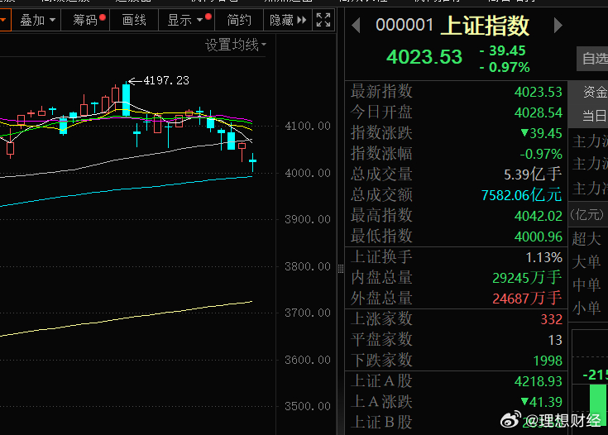This screenshot has height=435, width=608.
Task: Click the 隐藏 hide panel button
Action: click(288, 20)
